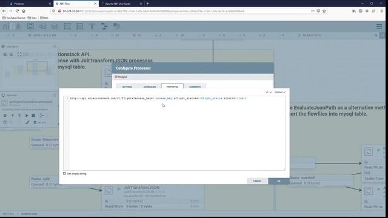Click the browser address bar URL
This screenshot has width=388, height=218.
[x=153, y=11]
